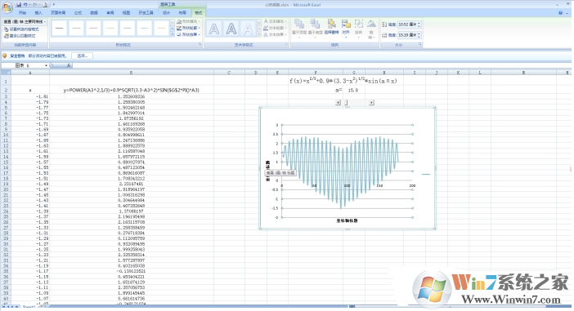Image resolution: width=574 pixels, height=311 pixels.
Task: Open the Align objects menu
Action: (x=346, y=29)
